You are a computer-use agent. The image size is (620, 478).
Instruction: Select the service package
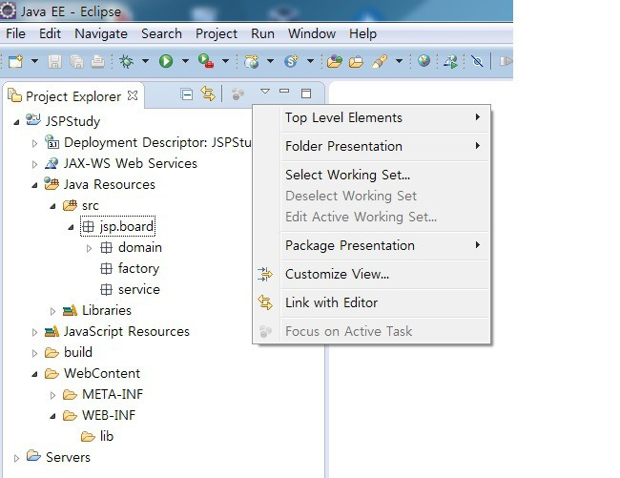(130, 289)
